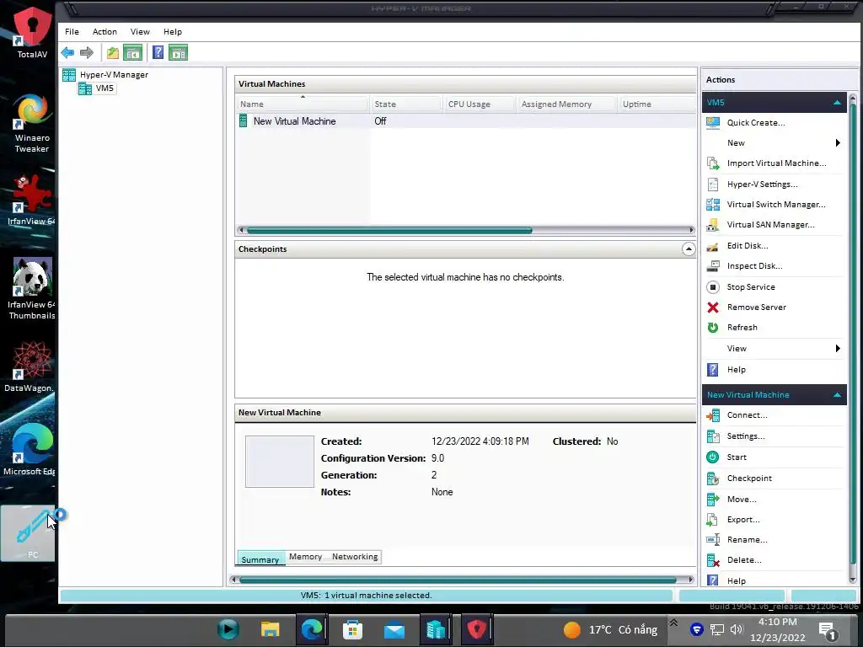Image resolution: width=863 pixels, height=647 pixels.
Task: Select New Virtual Machine row in list
Action: tap(465, 121)
